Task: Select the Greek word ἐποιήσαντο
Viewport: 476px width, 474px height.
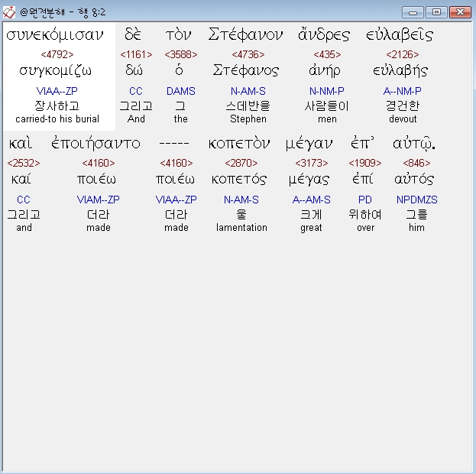Action: pos(96,144)
